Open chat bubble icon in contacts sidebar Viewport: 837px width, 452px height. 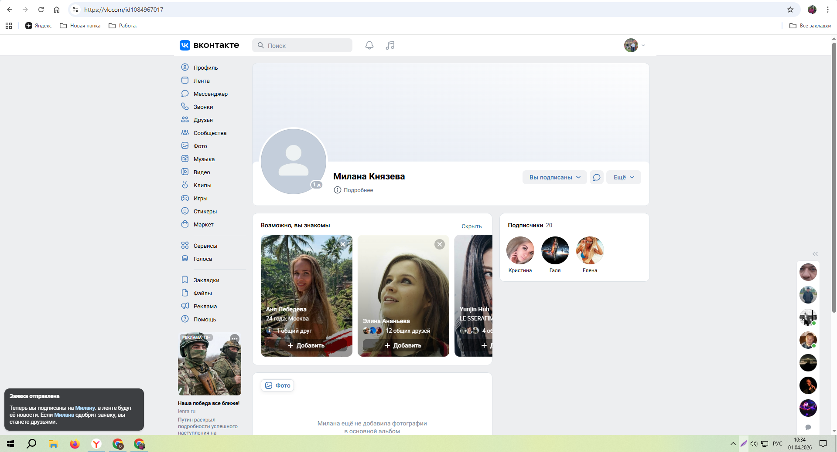[x=808, y=427]
